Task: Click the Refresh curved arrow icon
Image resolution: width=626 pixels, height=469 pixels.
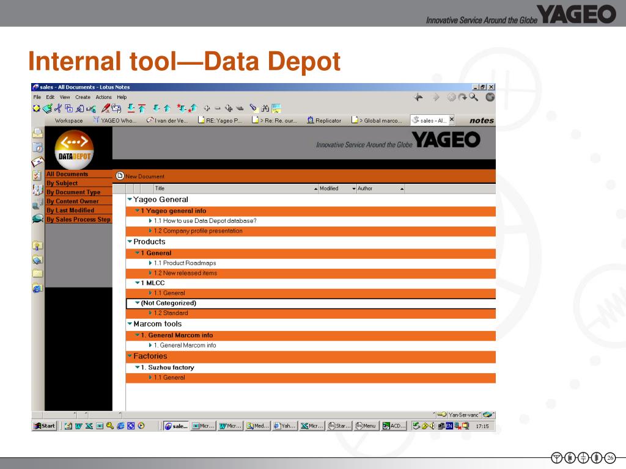Action: tap(462, 97)
